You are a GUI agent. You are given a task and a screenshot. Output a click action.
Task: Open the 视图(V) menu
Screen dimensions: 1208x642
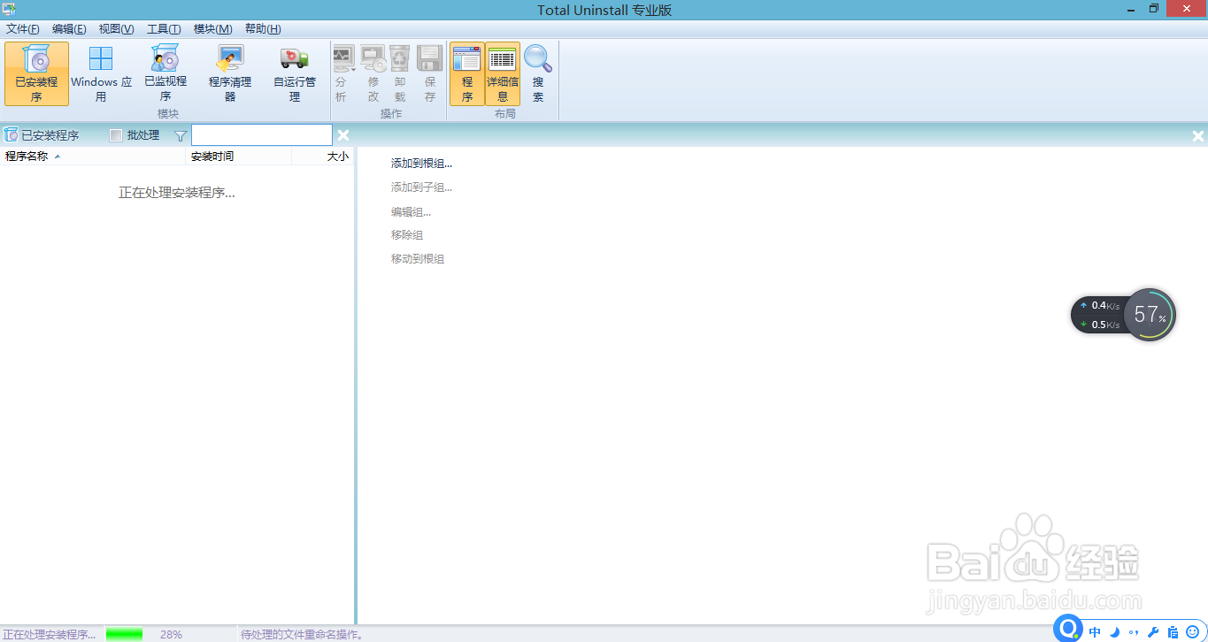pyautogui.click(x=117, y=29)
